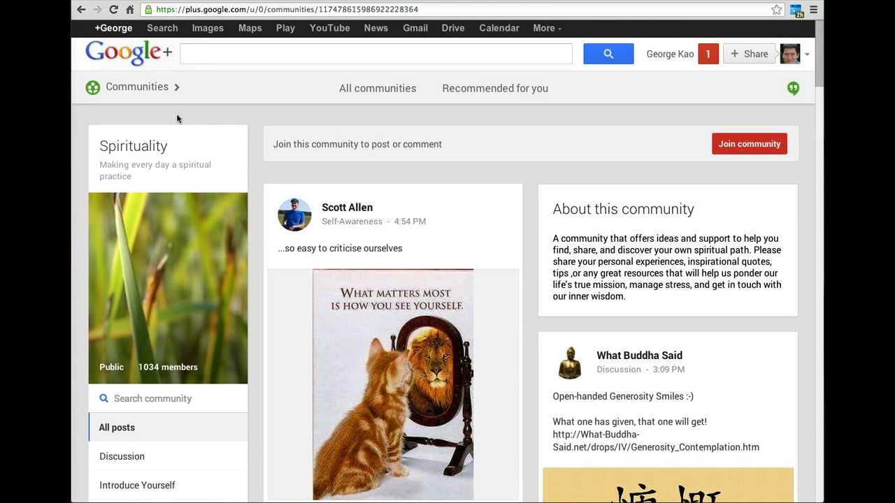Open George Kao's profile name
The image size is (895, 503).
(x=670, y=54)
